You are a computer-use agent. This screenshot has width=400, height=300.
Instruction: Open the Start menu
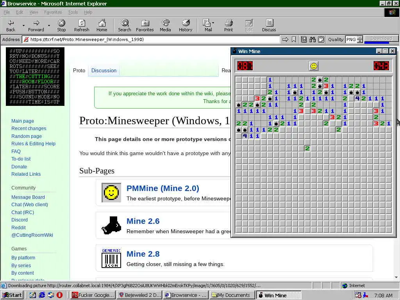coord(12,295)
